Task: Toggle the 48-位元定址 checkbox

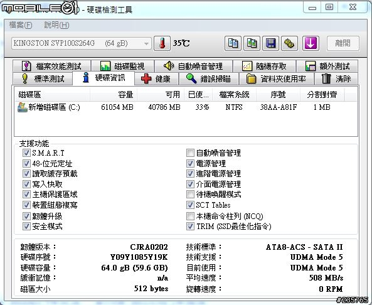Action: 26,163
